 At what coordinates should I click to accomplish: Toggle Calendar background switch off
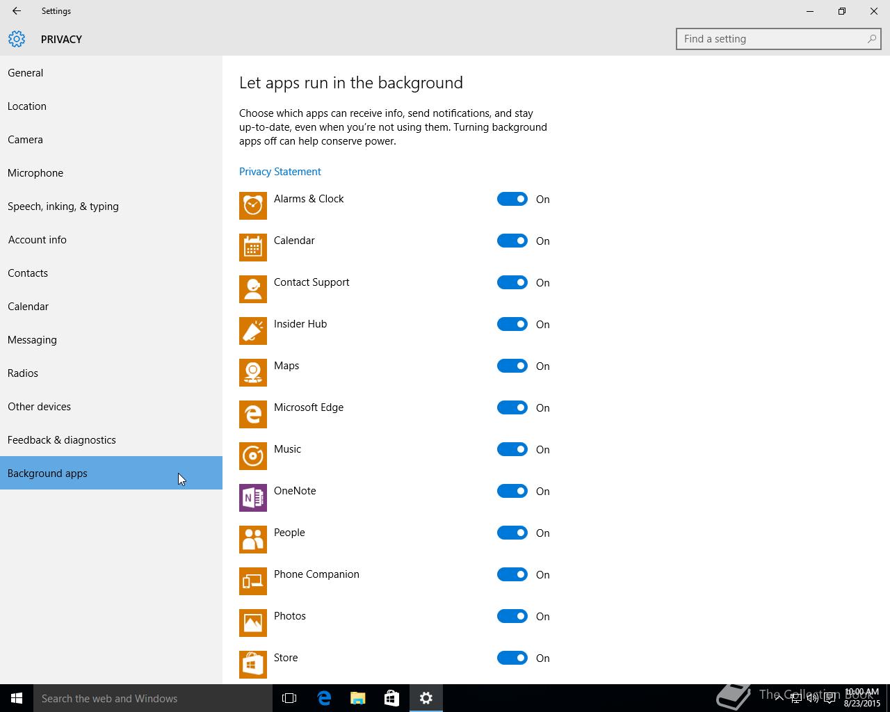[x=512, y=241]
